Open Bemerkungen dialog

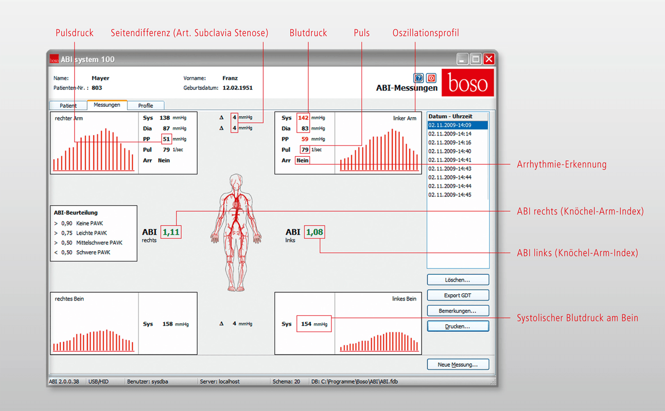[458, 311]
